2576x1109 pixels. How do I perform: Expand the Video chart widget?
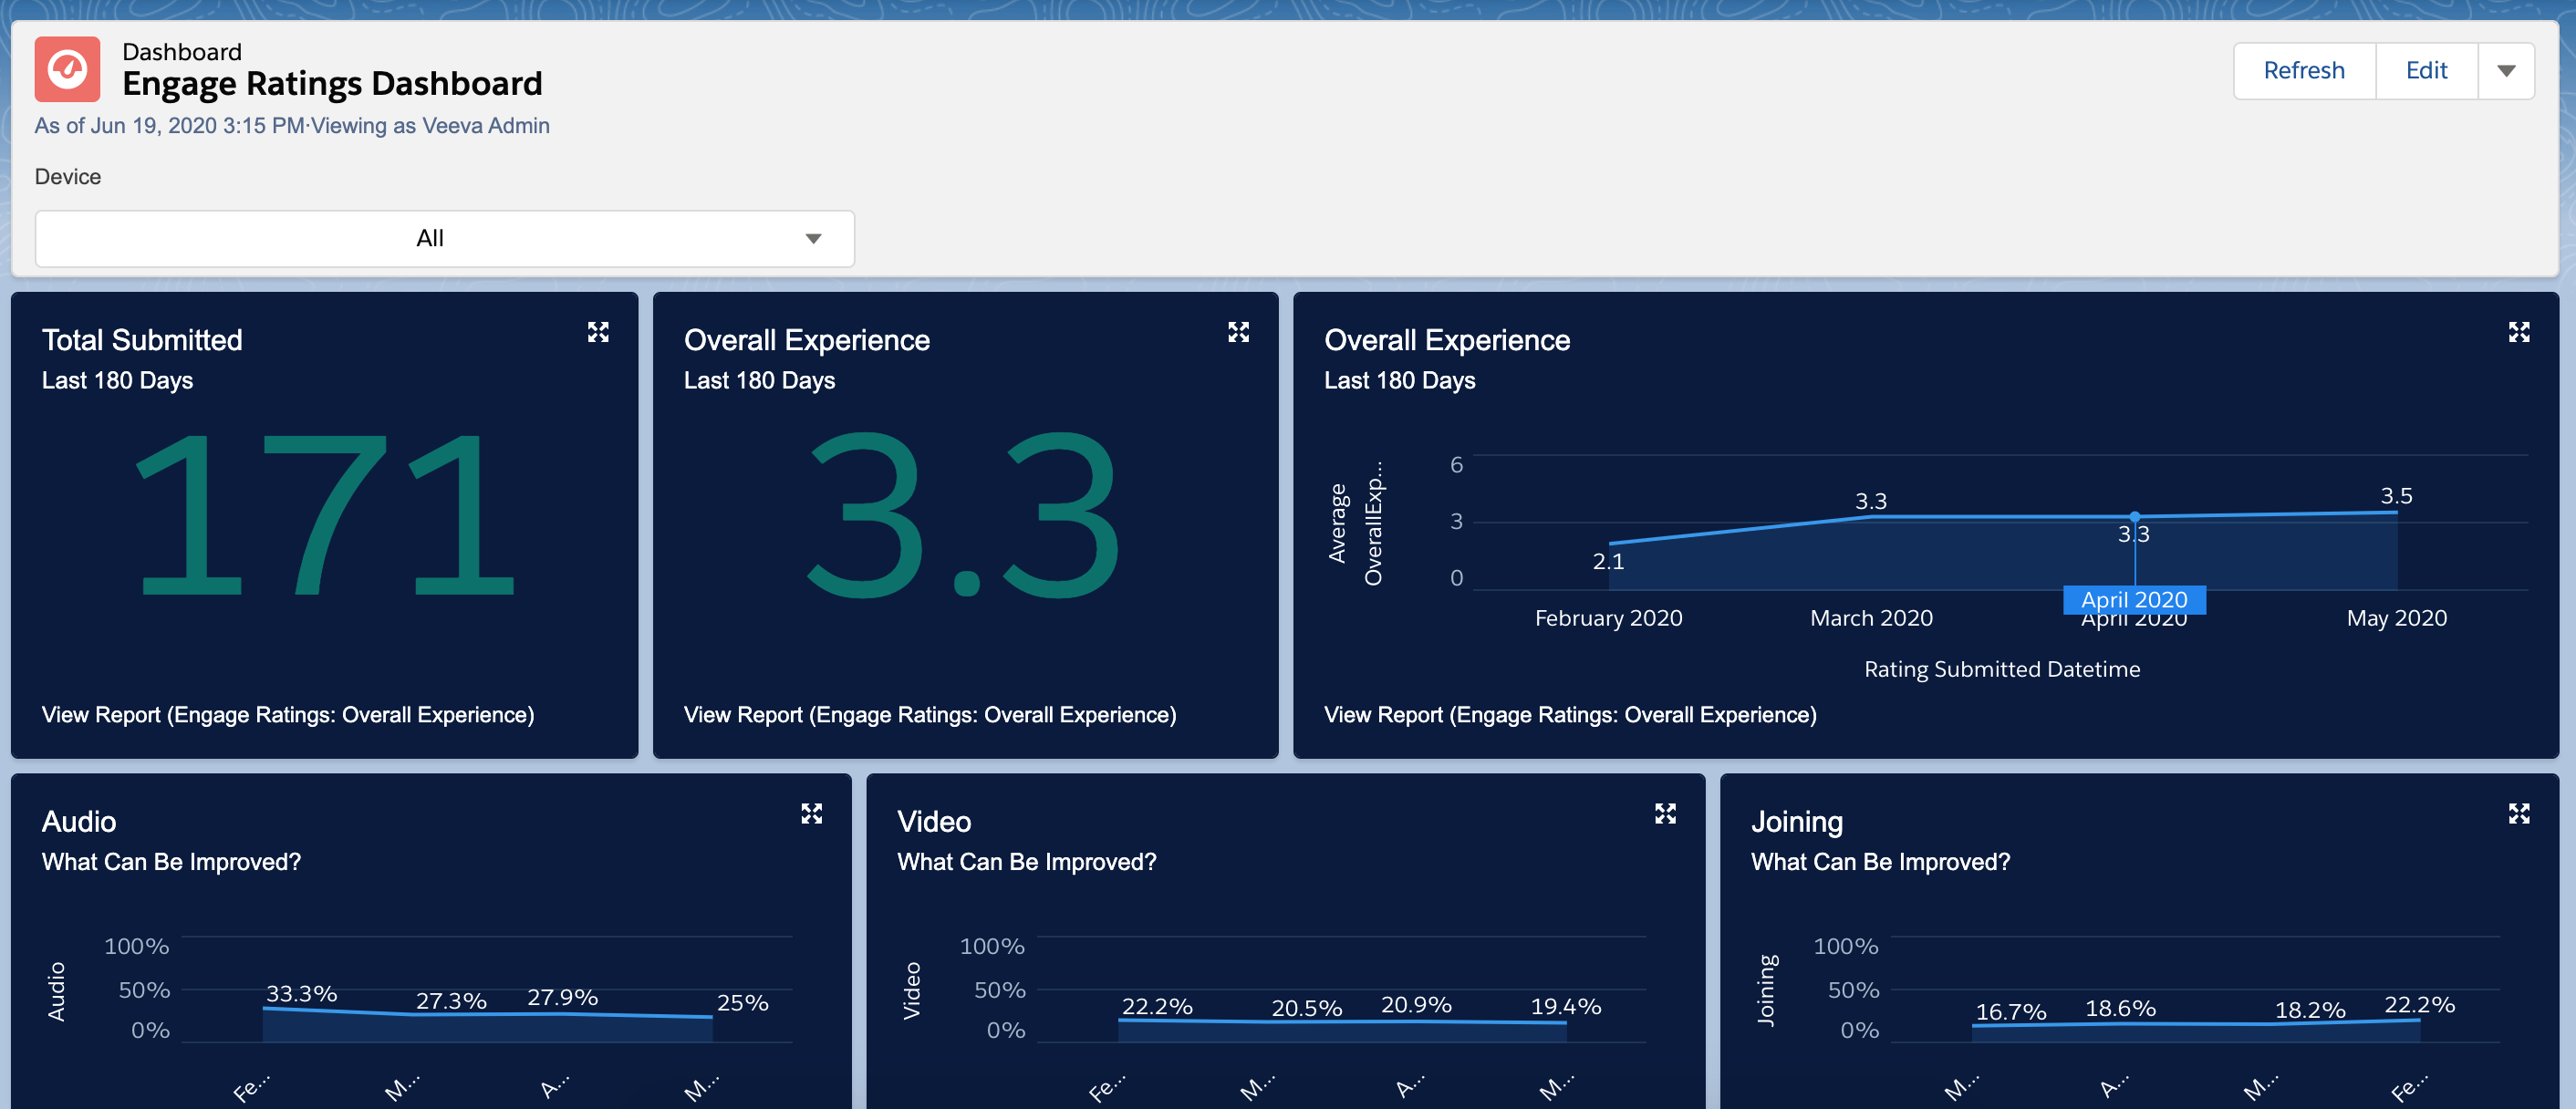(x=1665, y=813)
